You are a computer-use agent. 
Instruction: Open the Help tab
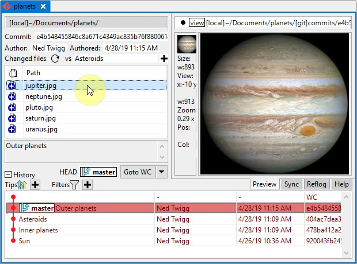point(341,184)
